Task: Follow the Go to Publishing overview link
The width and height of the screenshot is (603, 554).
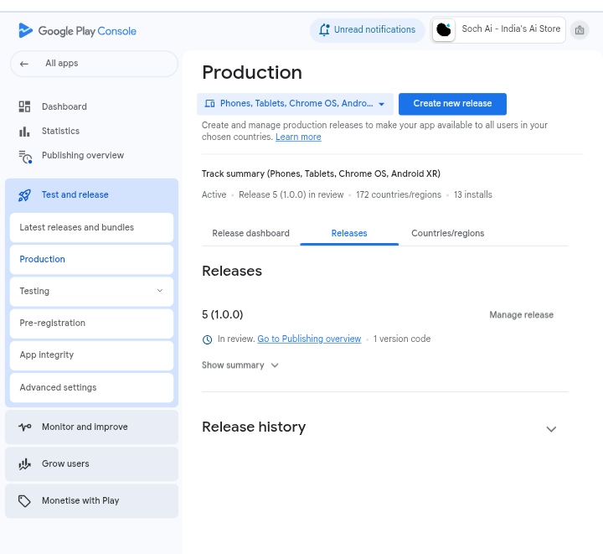Action: (x=309, y=339)
